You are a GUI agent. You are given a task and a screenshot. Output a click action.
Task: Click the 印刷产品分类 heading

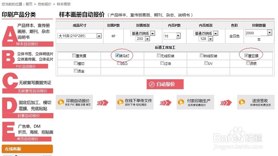pos(19,14)
